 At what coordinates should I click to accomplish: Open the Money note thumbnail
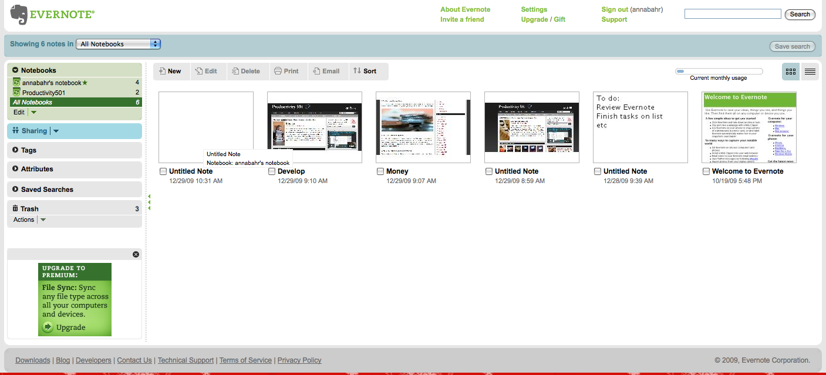[x=423, y=127]
